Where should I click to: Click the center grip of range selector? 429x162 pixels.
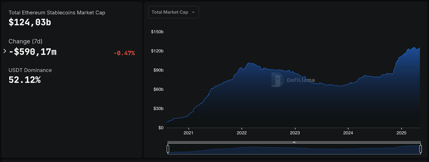(294, 142)
